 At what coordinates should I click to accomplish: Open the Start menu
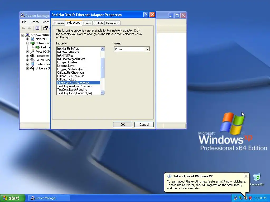tap(12, 198)
